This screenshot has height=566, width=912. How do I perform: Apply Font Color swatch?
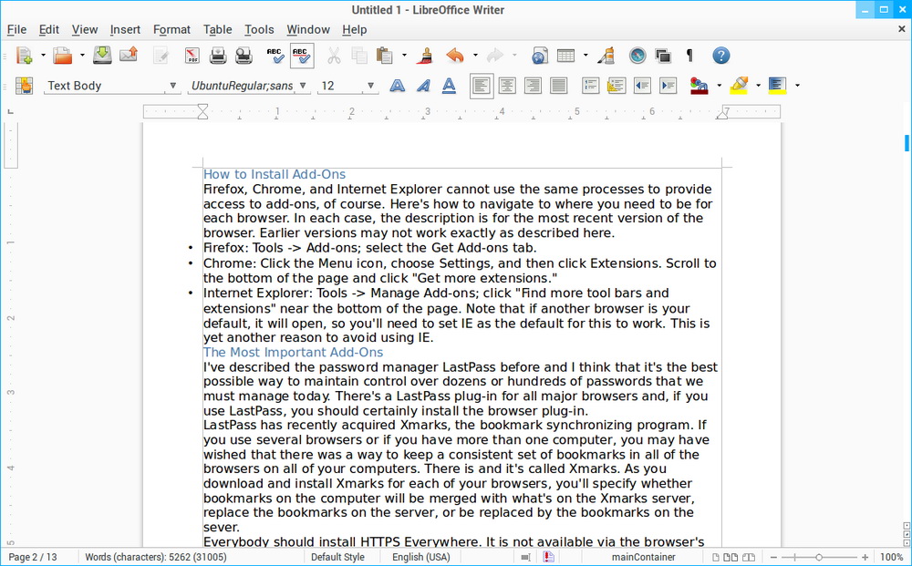(700, 86)
